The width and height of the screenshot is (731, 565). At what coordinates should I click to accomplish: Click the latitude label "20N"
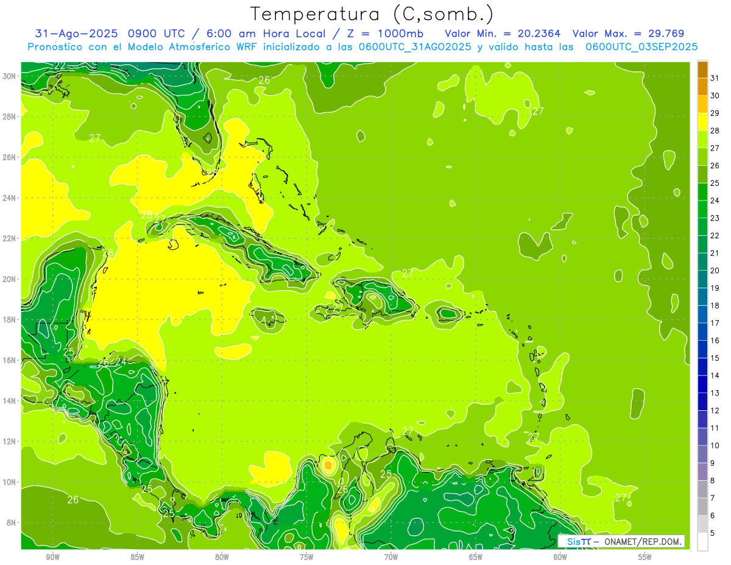click(x=9, y=279)
